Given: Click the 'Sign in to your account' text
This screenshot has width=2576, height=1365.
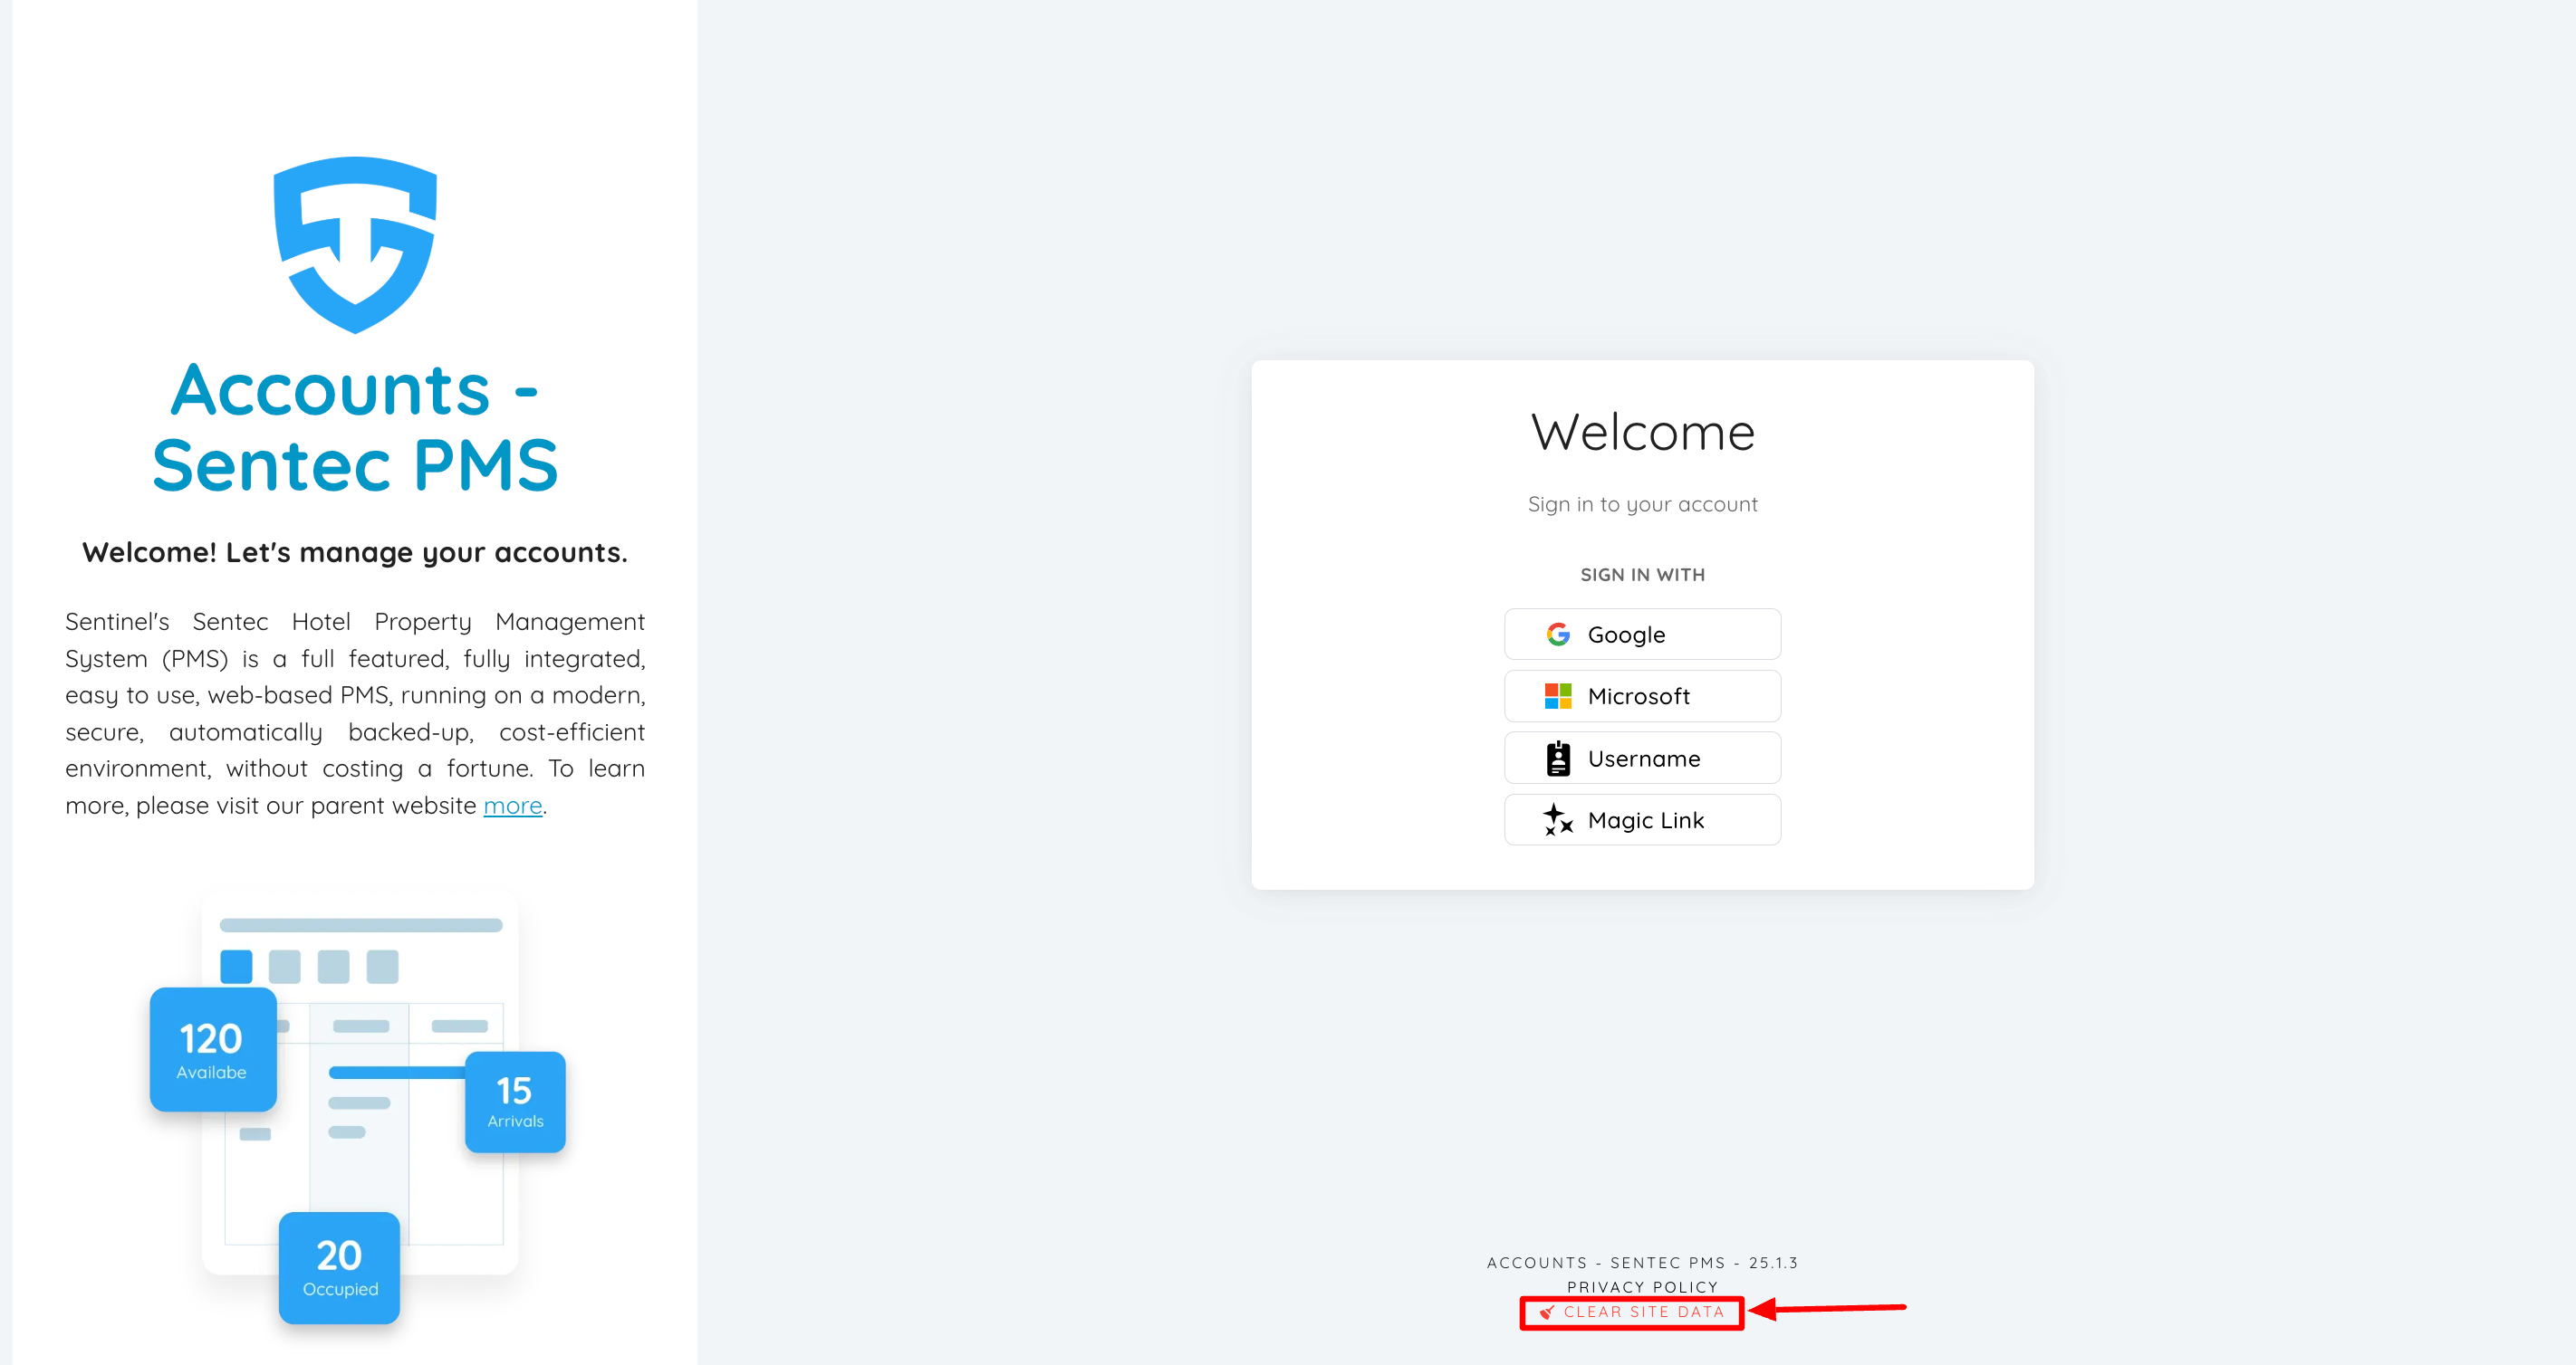Looking at the screenshot, I should click(x=1643, y=504).
